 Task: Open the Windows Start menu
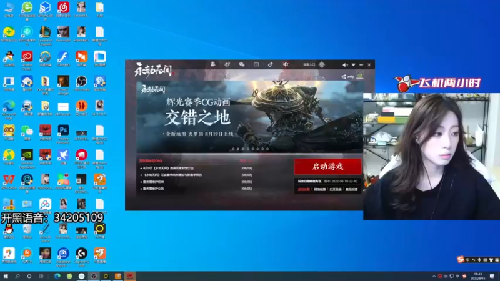click(6, 276)
